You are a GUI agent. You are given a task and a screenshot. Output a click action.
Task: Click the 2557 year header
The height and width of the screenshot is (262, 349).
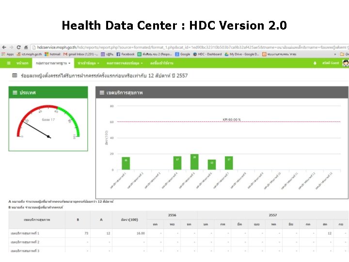[273, 215]
